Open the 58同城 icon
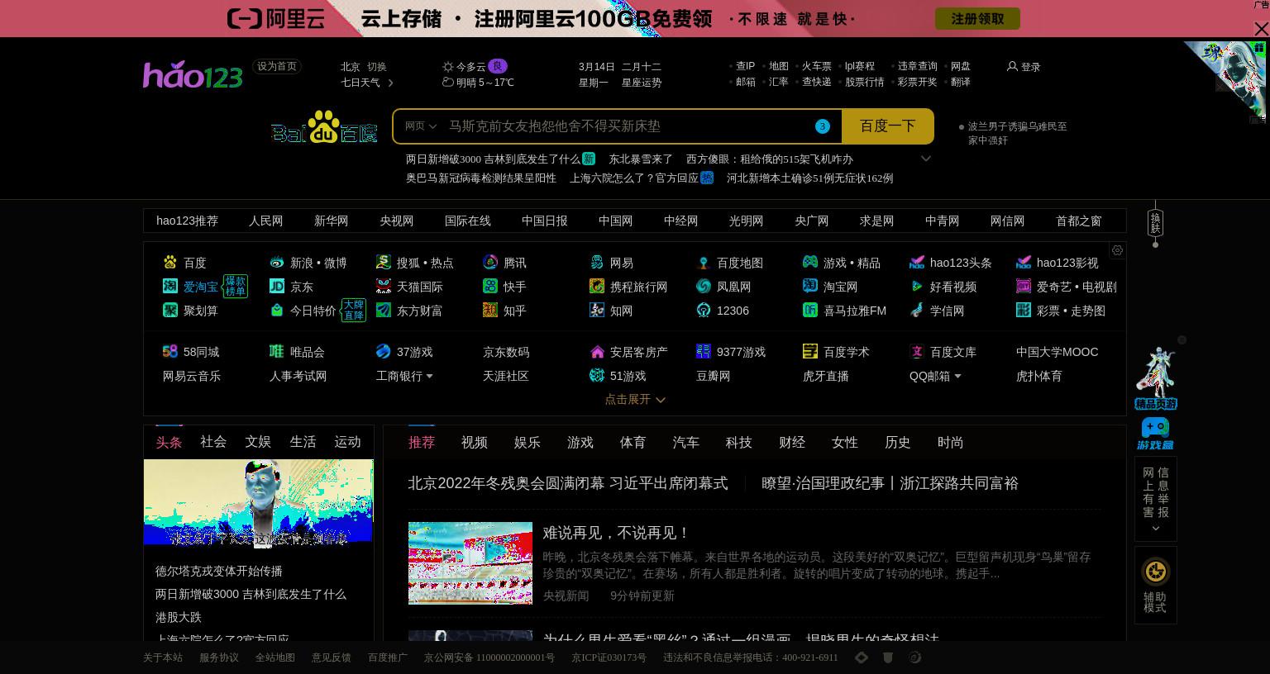1270x674 pixels. [x=170, y=352]
